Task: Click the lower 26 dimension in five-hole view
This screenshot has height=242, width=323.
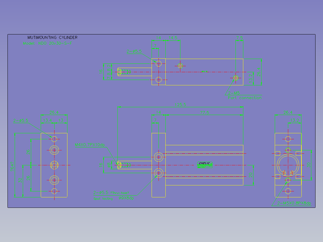Action: point(28,178)
